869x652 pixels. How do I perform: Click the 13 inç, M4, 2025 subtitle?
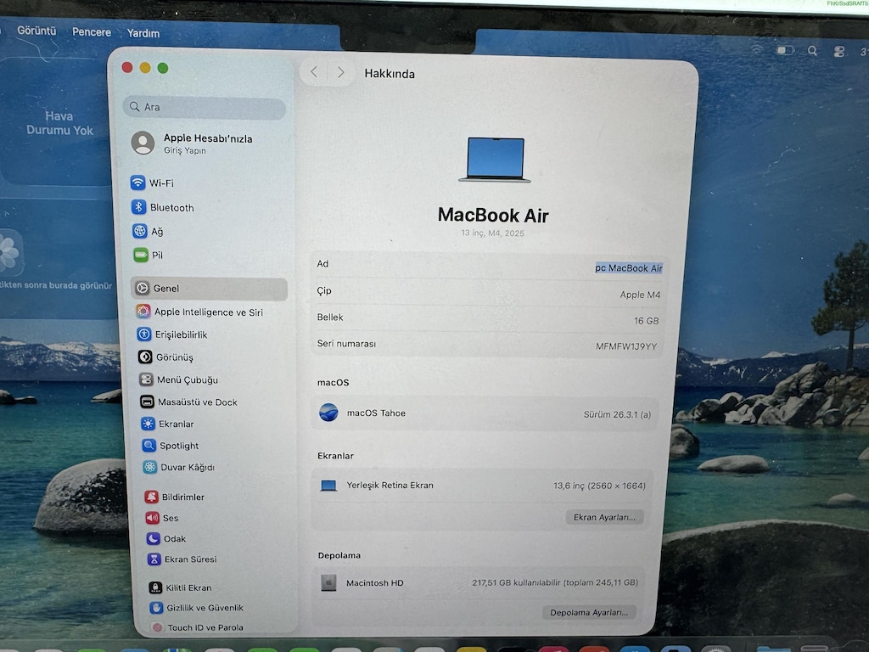[x=493, y=233]
